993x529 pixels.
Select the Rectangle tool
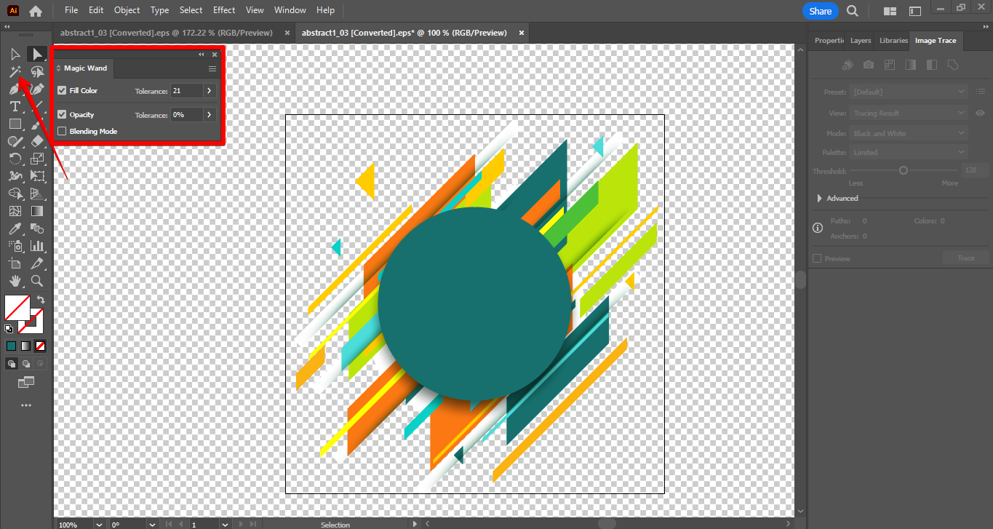point(15,124)
